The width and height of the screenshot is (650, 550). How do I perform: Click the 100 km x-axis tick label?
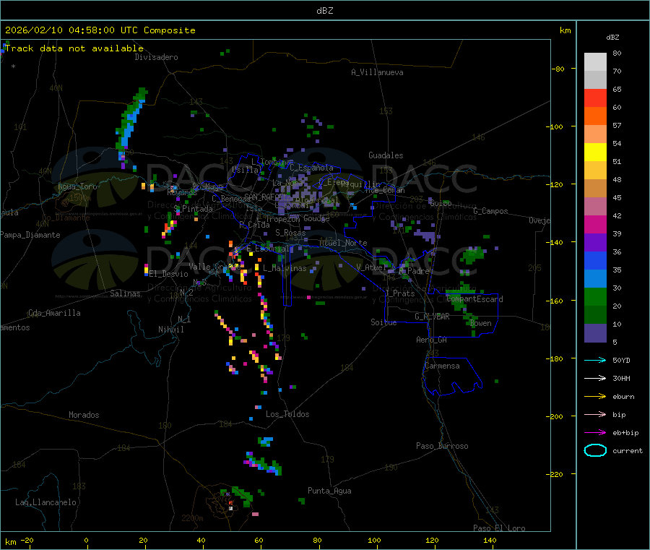(374, 540)
